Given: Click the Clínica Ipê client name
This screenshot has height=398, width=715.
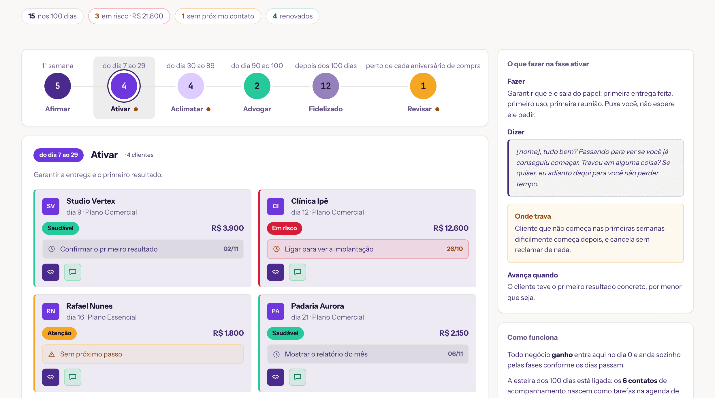Looking at the screenshot, I should [310, 201].
